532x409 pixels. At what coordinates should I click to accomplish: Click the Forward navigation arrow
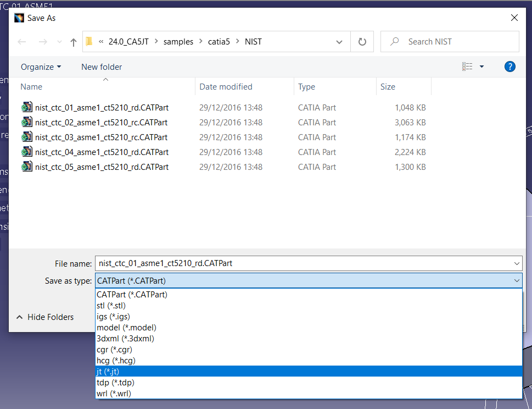[x=43, y=42]
